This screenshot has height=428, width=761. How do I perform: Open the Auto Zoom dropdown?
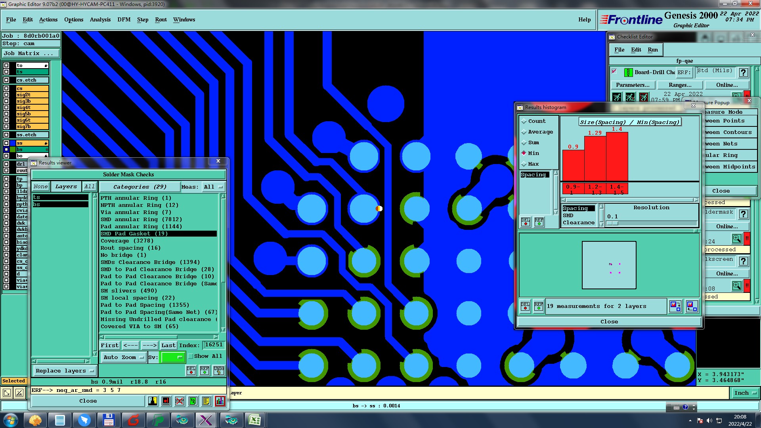tap(123, 357)
